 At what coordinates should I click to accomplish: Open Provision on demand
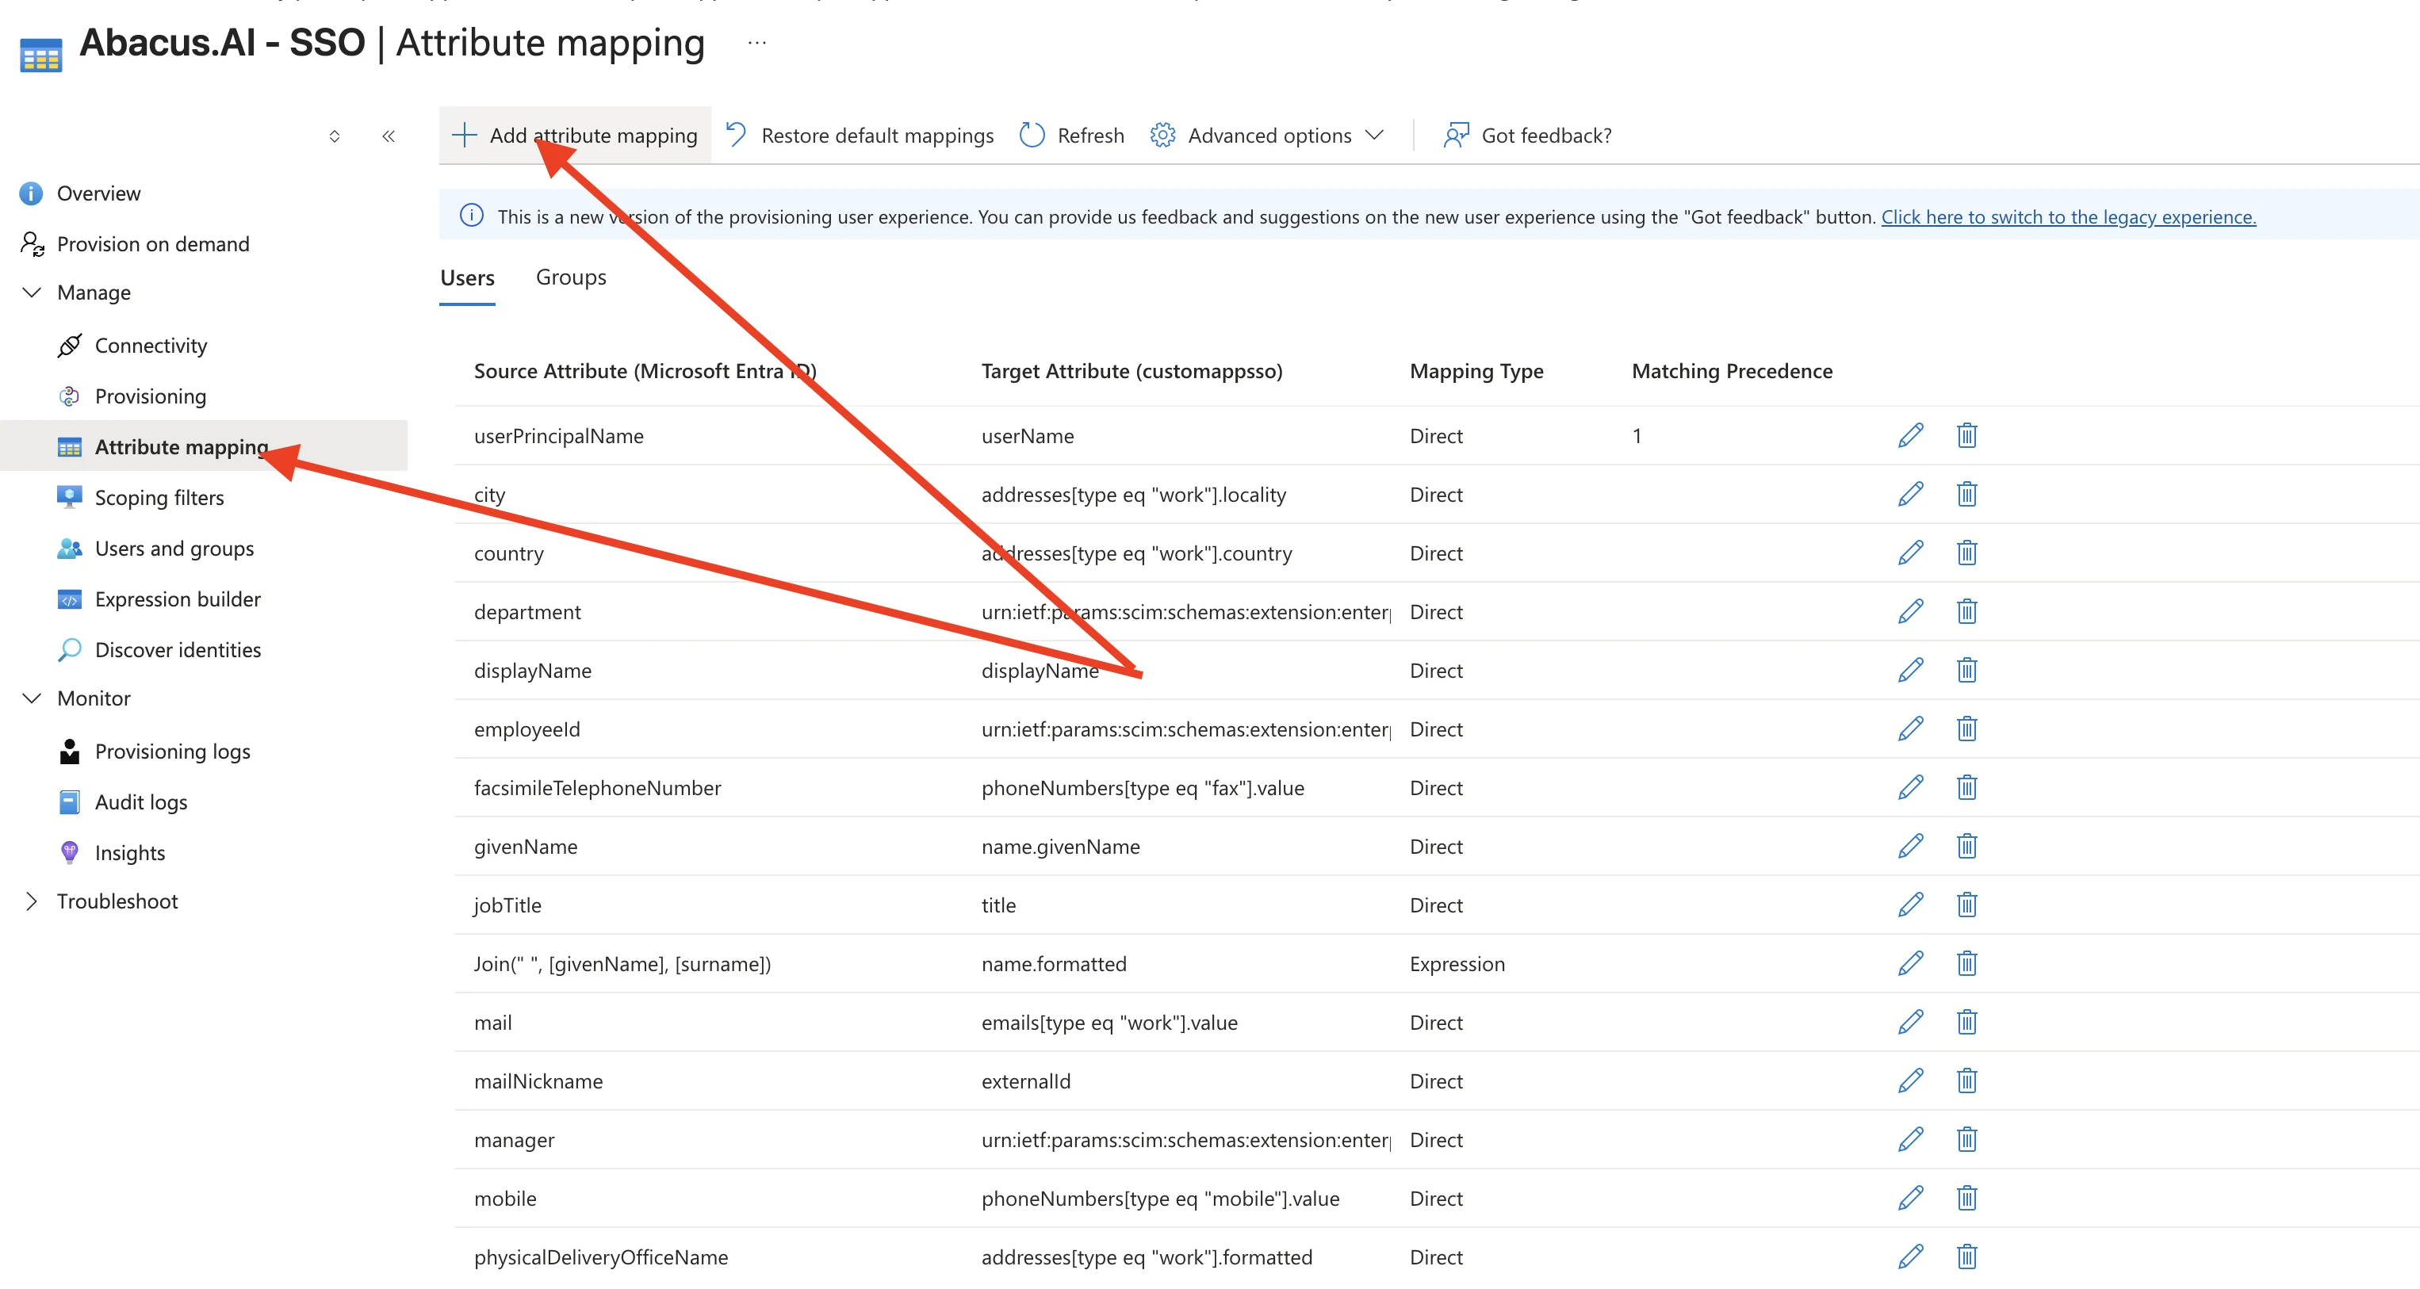[x=153, y=244]
